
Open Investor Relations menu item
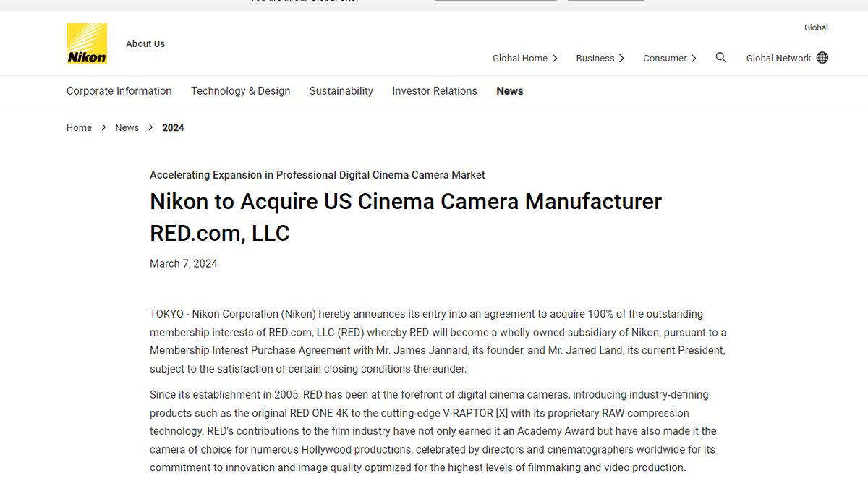pos(435,91)
